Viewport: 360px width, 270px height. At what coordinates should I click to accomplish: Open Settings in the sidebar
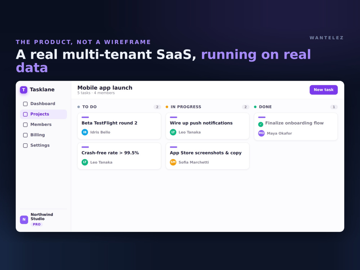click(44, 145)
